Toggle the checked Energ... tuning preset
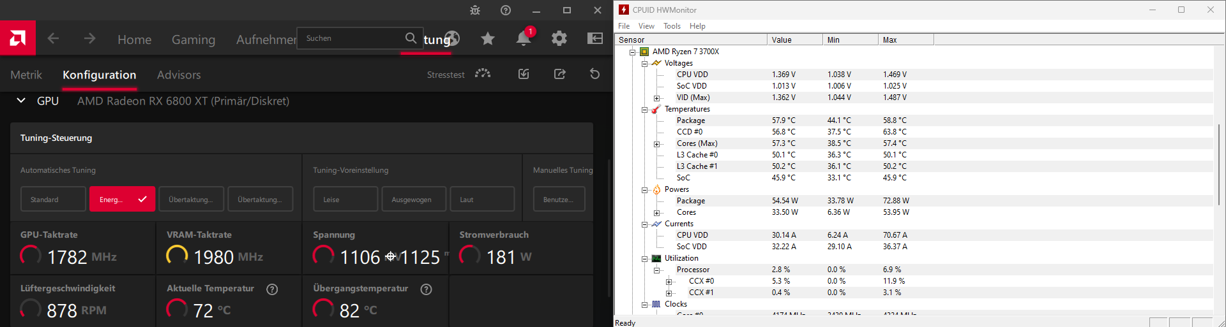 click(122, 199)
